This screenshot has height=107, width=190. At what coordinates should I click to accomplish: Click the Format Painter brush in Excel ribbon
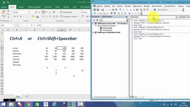pos(8,17)
